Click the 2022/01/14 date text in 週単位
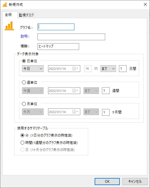This screenshot has height=188, width=150. 57,91
